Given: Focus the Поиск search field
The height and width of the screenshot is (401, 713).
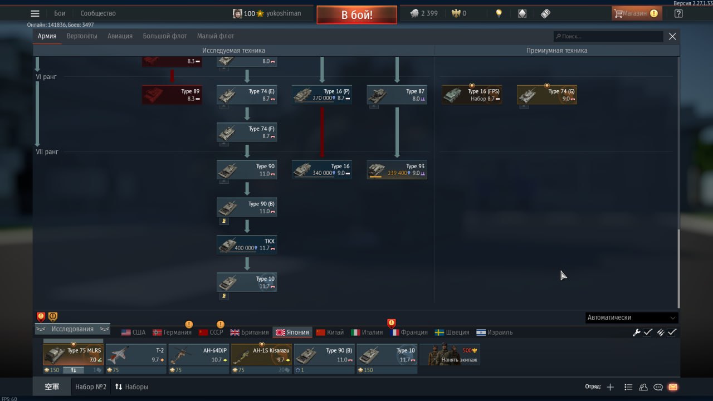Looking at the screenshot, I should (608, 36).
